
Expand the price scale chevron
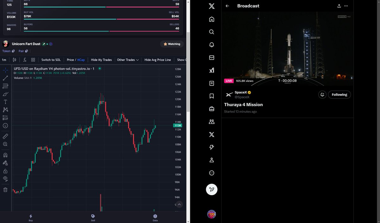click(x=179, y=204)
